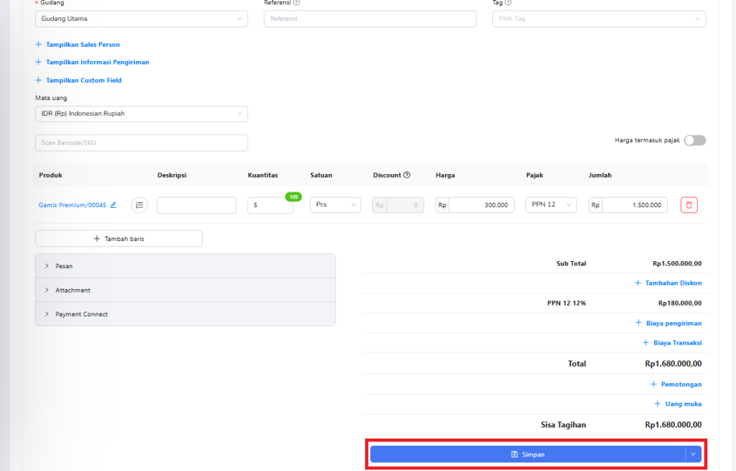The width and height of the screenshot is (736, 471).
Task: Expand the Payment Connect section
Action: [x=185, y=314]
